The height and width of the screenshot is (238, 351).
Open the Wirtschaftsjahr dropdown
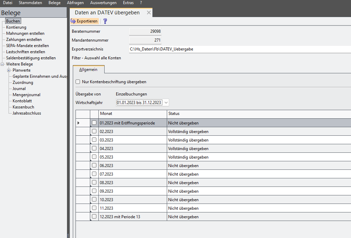(x=166, y=102)
